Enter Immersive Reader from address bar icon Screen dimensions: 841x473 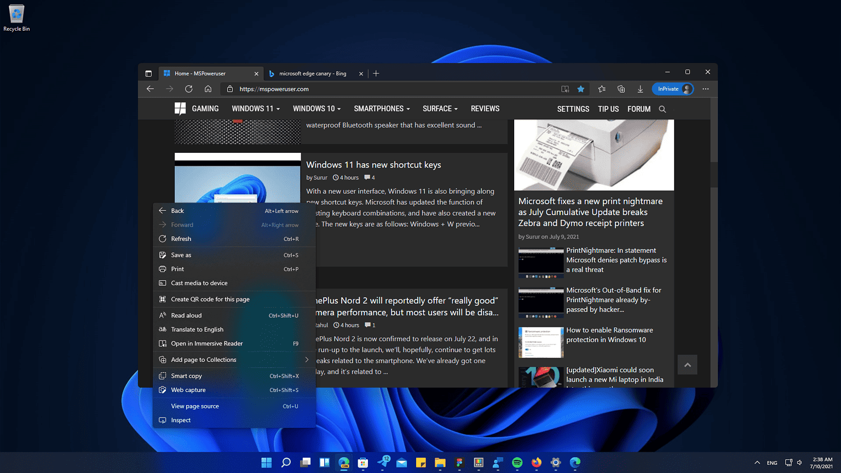pyautogui.click(x=565, y=89)
